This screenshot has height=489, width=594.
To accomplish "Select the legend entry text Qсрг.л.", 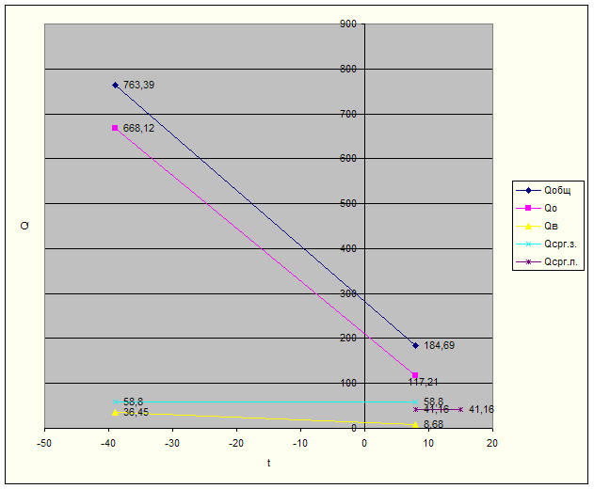I will pos(559,262).
